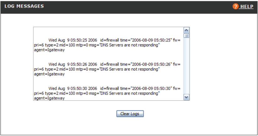The height and width of the screenshot is (136, 258).
Task: Click the log scrollbar up arrow
Action: (x=186, y=30)
